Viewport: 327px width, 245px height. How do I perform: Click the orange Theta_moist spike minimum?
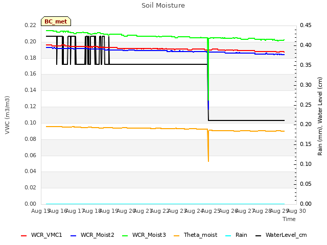208,161
